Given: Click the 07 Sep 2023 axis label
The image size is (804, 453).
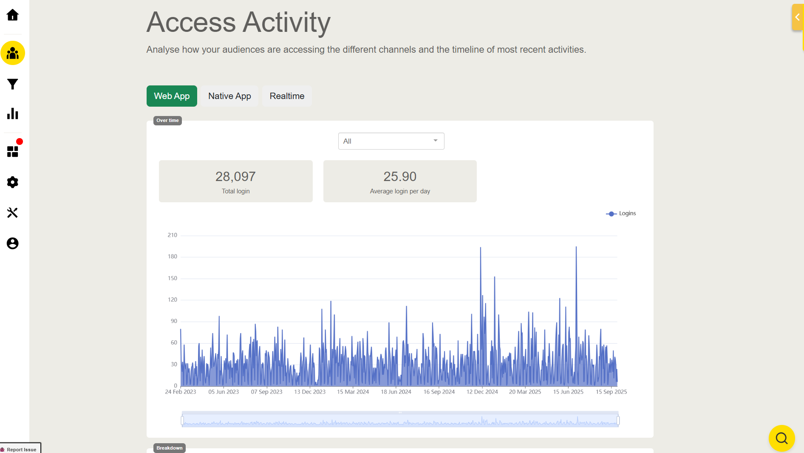Looking at the screenshot, I should tap(267, 392).
